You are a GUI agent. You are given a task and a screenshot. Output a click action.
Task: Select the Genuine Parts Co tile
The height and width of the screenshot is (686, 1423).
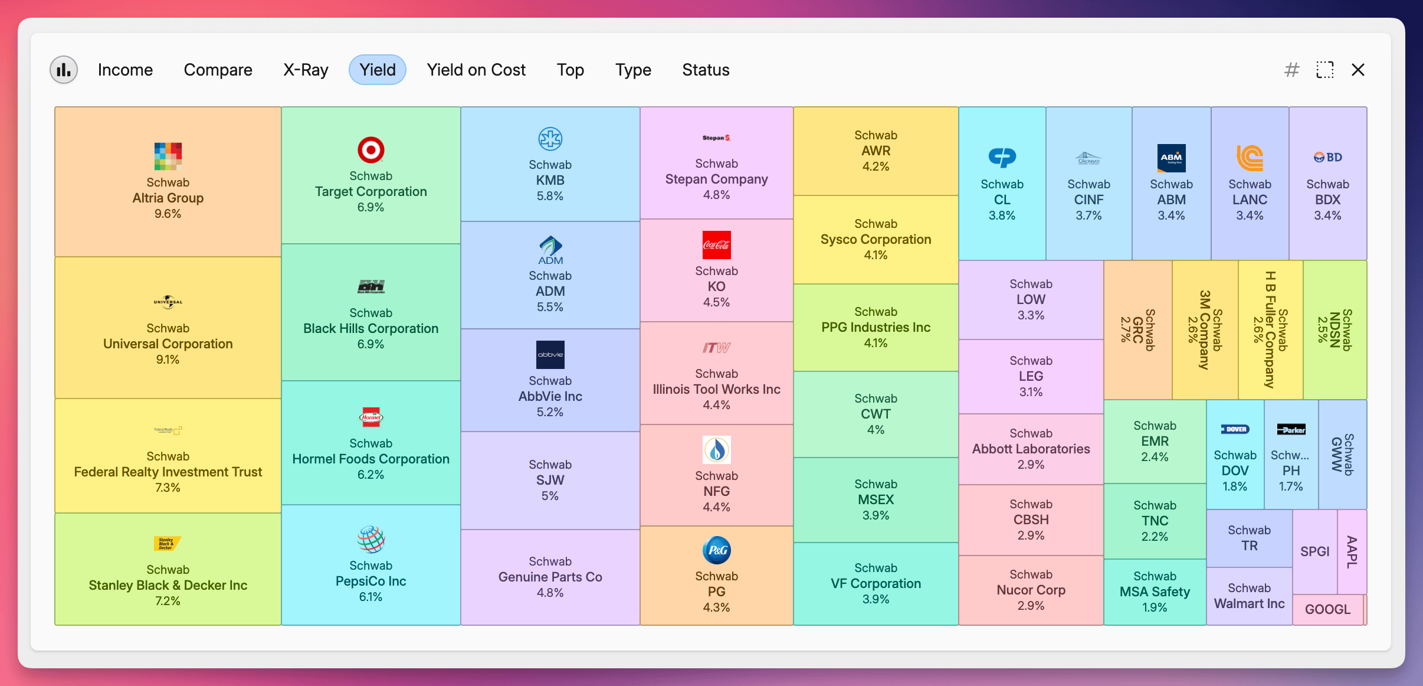coord(550,577)
